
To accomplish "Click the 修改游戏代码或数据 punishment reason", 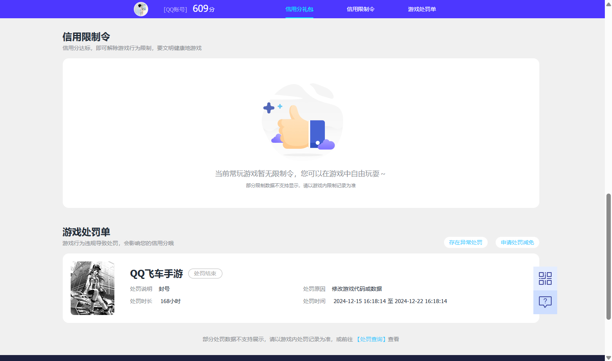I will 357,289.
